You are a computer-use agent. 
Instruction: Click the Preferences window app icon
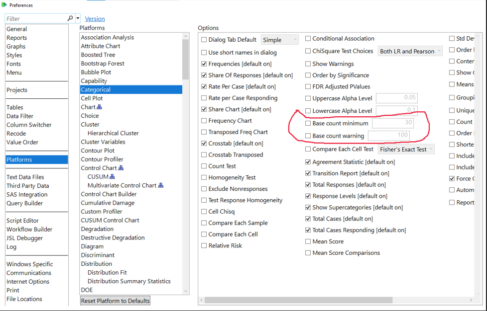click(4, 5)
